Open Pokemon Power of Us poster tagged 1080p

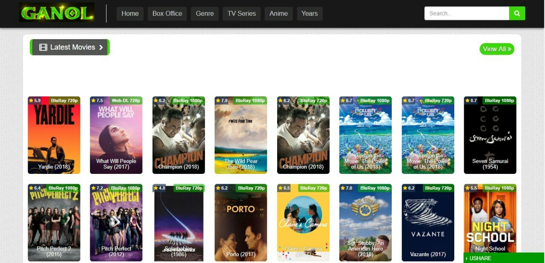point(365,135)
